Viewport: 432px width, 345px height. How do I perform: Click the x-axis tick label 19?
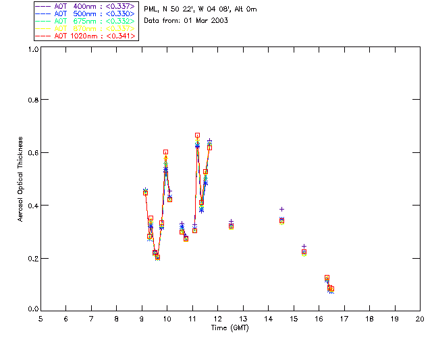click(395, 319)
